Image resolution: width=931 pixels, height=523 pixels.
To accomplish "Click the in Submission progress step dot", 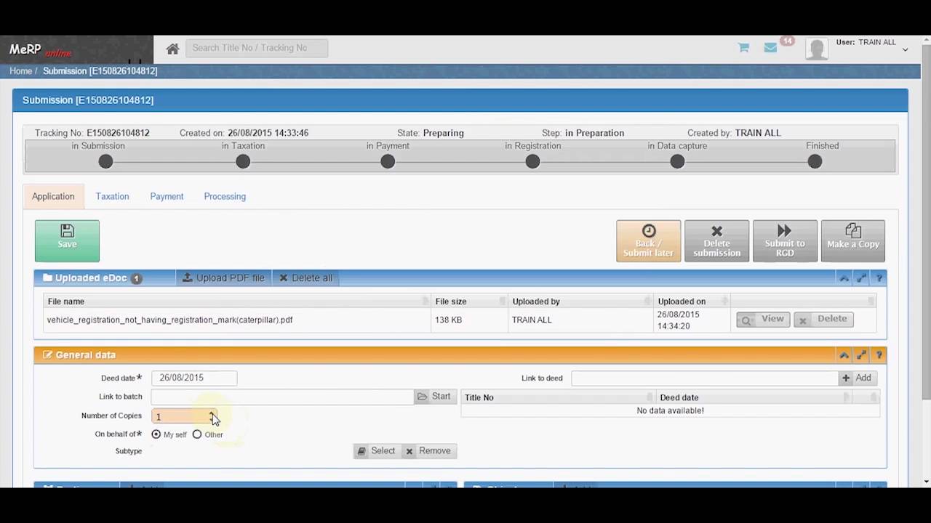I will [x=105, y=161].
